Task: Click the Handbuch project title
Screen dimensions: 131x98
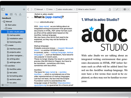Action: tap(7, 18)
